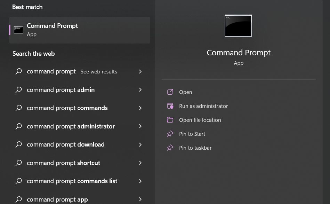Click search icon beside 'command prompt commands list'
This screenshot has height=204, width=330.
pyautogui.click(x=18, y=181)
